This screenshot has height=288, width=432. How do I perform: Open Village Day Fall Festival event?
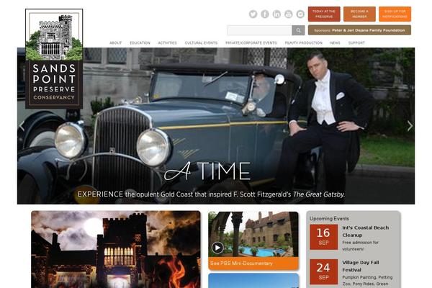pos(361,266)
